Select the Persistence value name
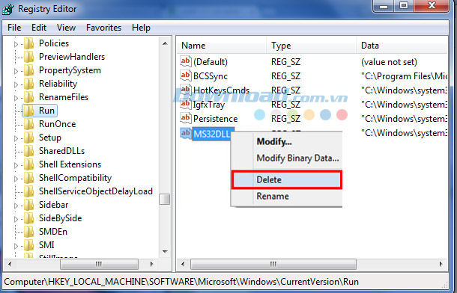Viewport: 457px width, 293px height. [x=215, y=119]
